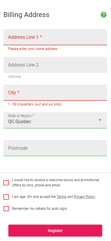
Task: Enable the remember details auto login checkbox
Action: point(6,209)
